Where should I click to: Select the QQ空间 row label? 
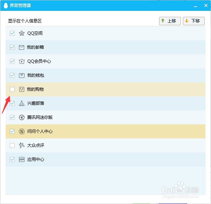tap(35, 33)
